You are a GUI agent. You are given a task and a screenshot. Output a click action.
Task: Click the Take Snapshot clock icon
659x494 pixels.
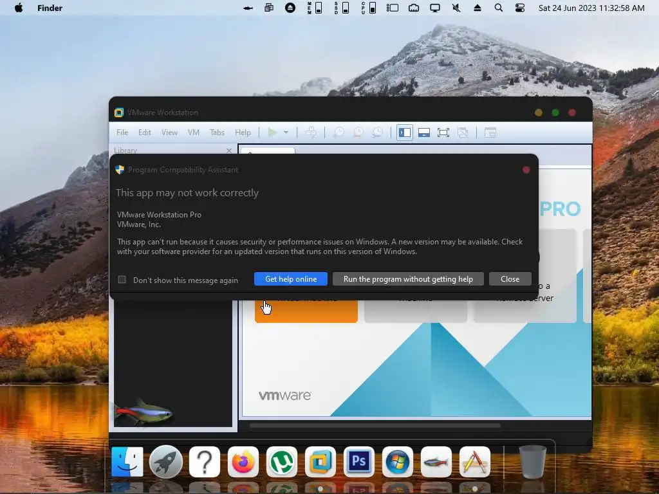pyautogui.click(x=339, y=133)
